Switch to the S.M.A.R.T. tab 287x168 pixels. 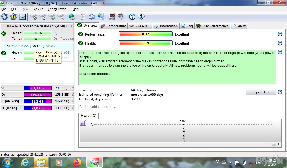pos(139,26)
